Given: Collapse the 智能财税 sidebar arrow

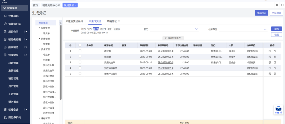Looking at the screenshot, I should [26, 55].
